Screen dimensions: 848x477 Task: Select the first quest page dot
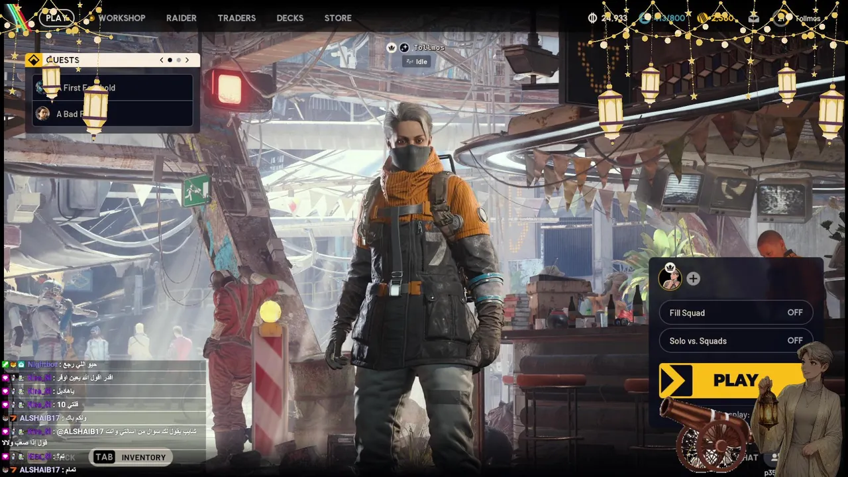(170, 60)
